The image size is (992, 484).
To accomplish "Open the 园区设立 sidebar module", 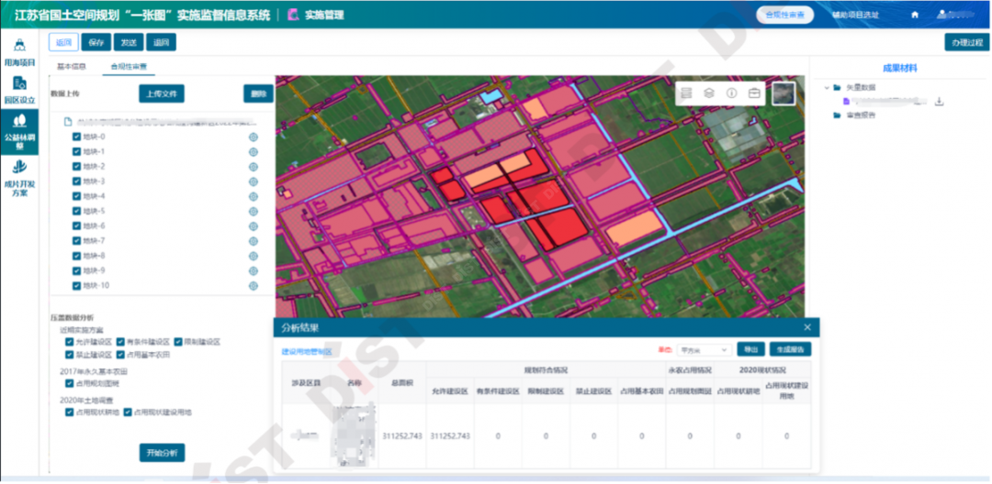I will pyautogui.click(x=19, y=89).
